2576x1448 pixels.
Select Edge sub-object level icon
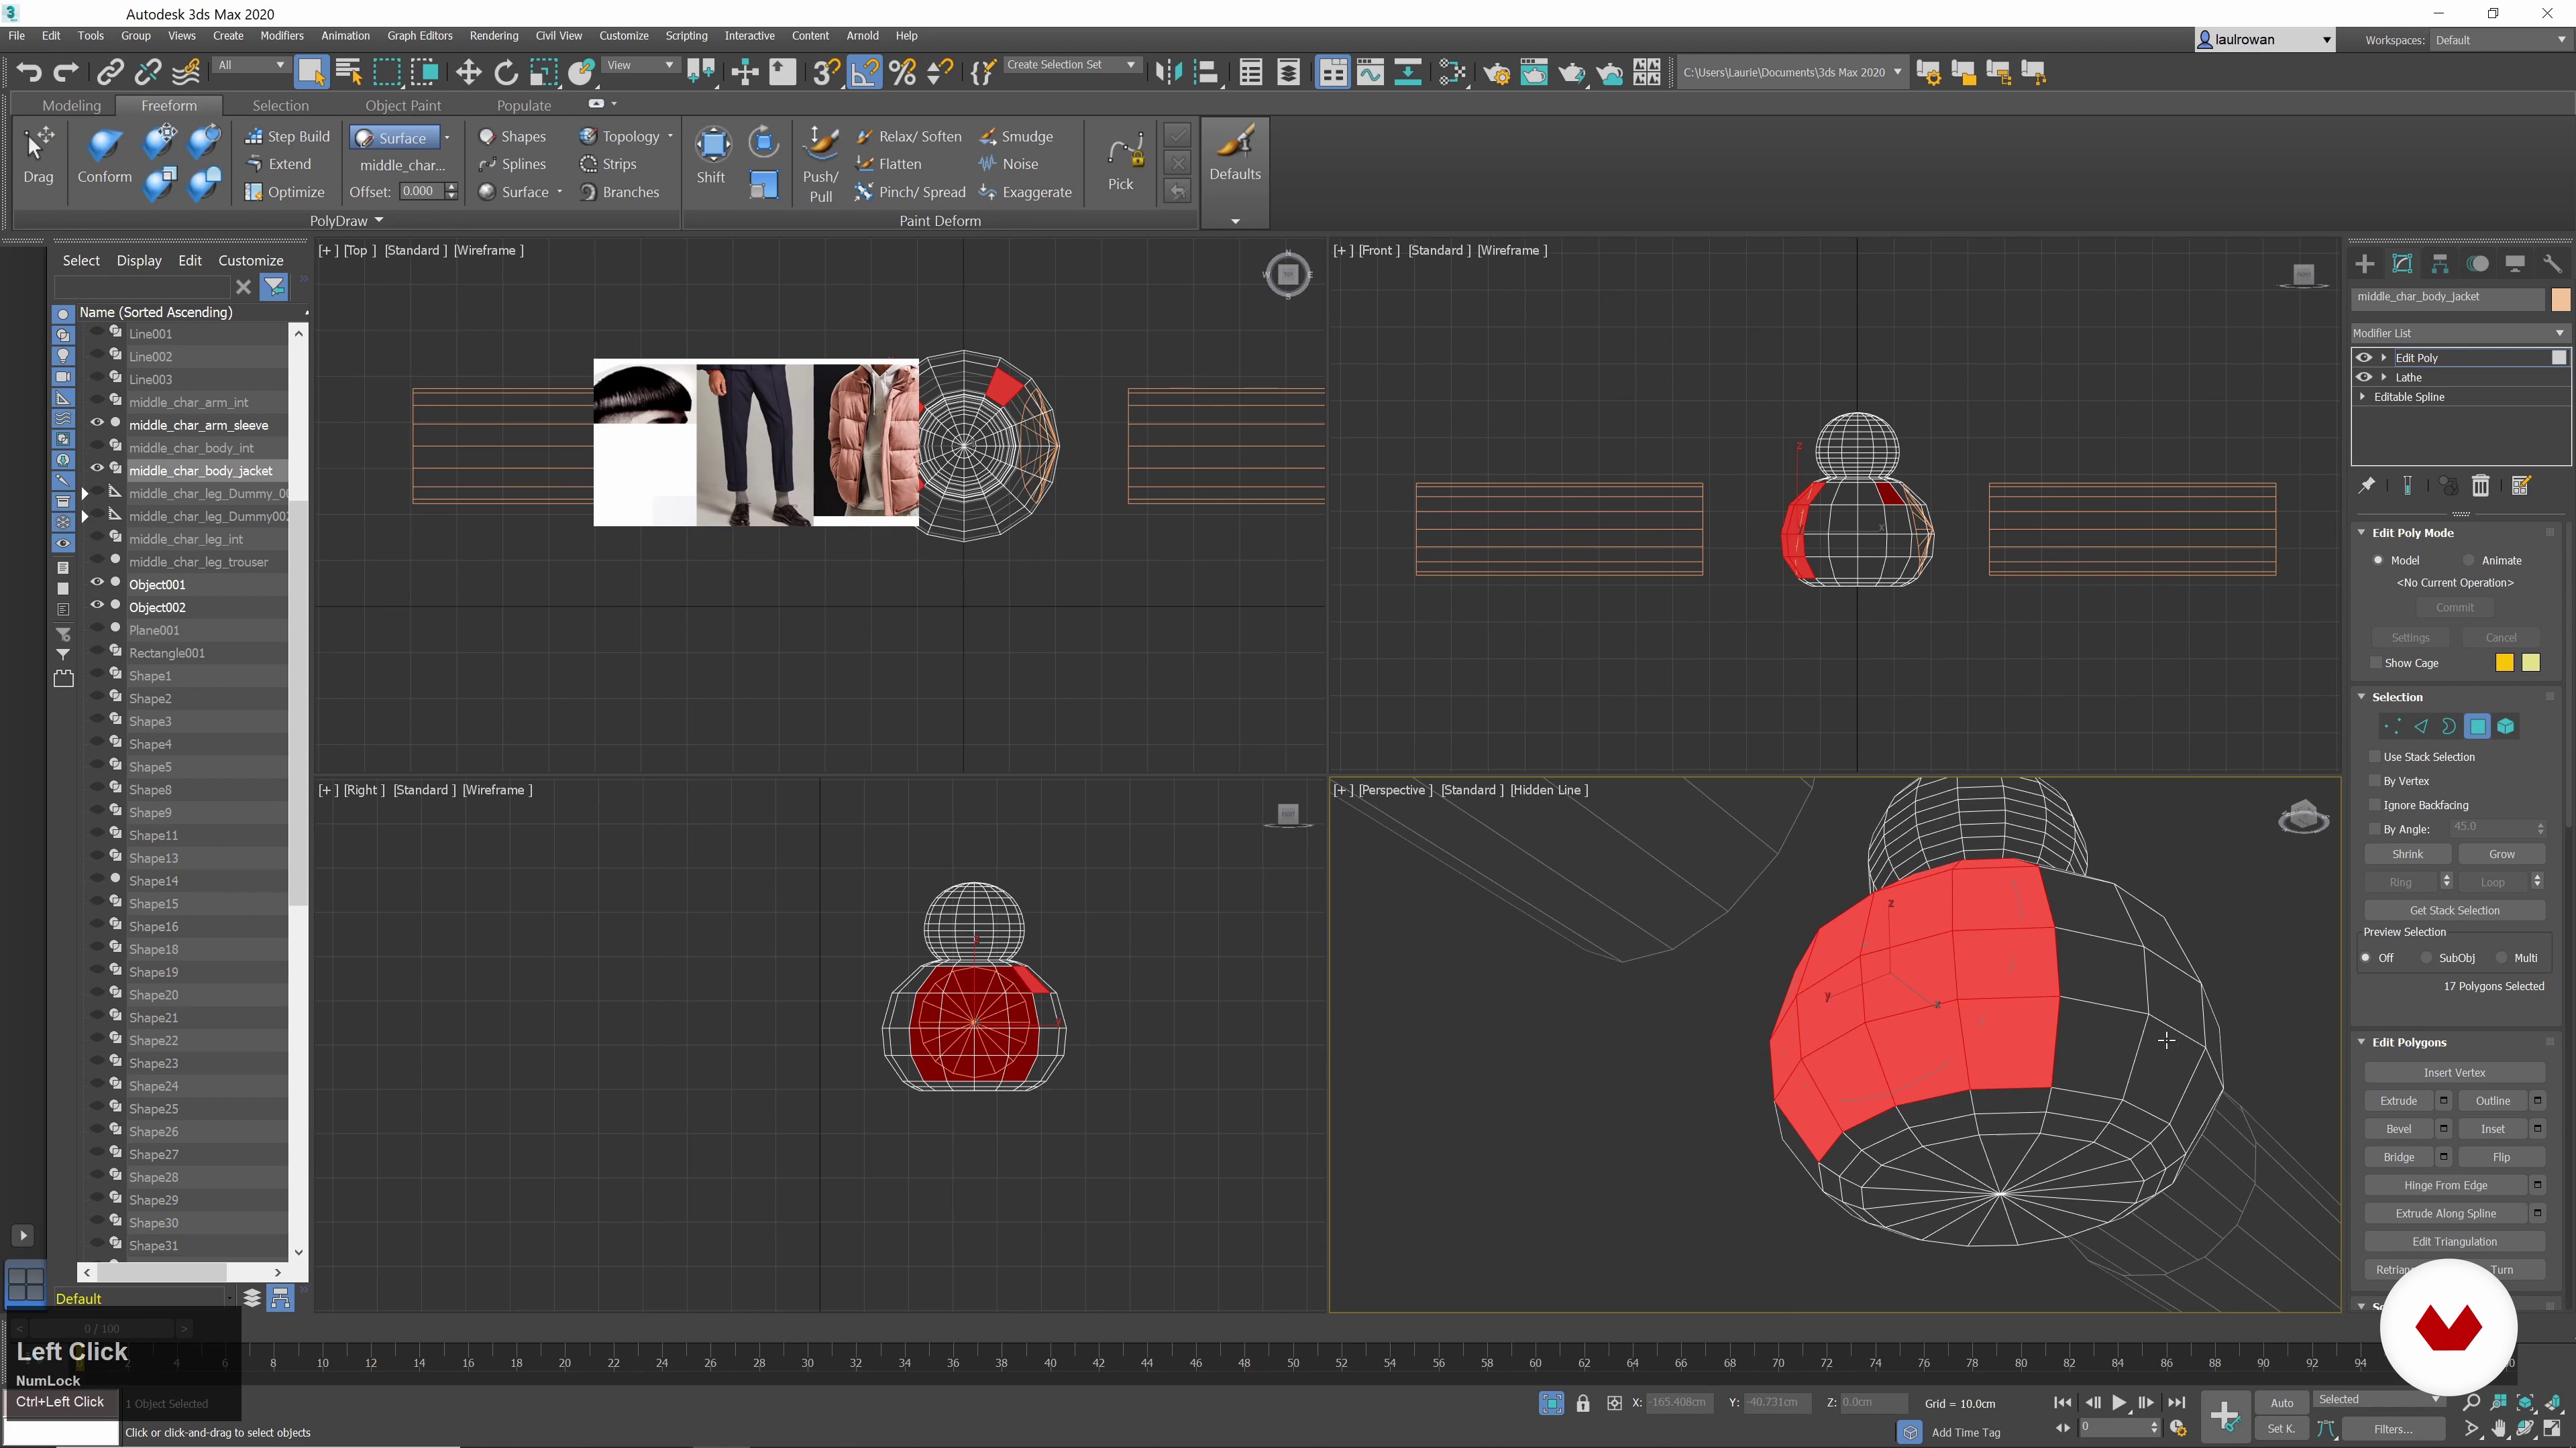(2421, 727)
